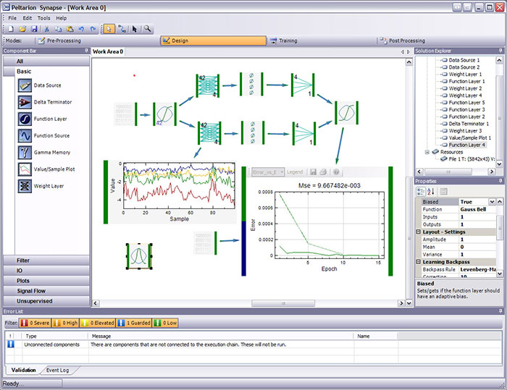Pick the Weight Layer component icon

pyautogui.click(x=24, y=186)
